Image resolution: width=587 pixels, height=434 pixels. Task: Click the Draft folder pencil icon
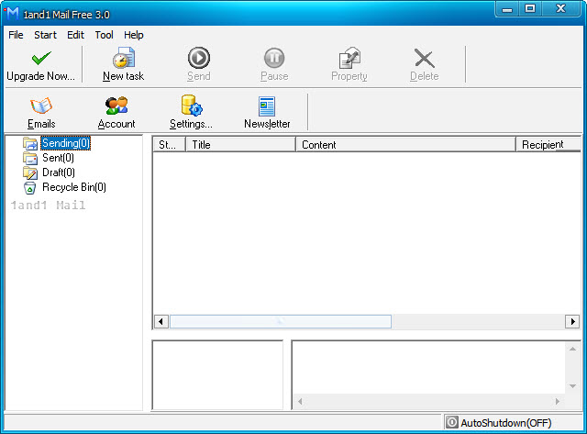pyautogui.click(x=30, y=172)
